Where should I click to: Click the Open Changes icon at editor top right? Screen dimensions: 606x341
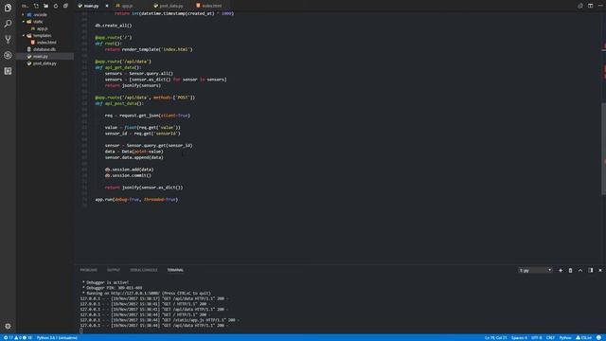click(x=580, y=6)
